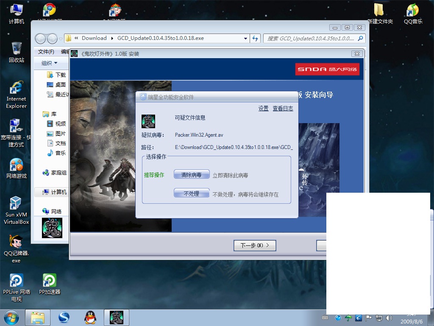Click the Action Center flag tray icon

click(x=369, y=318)
